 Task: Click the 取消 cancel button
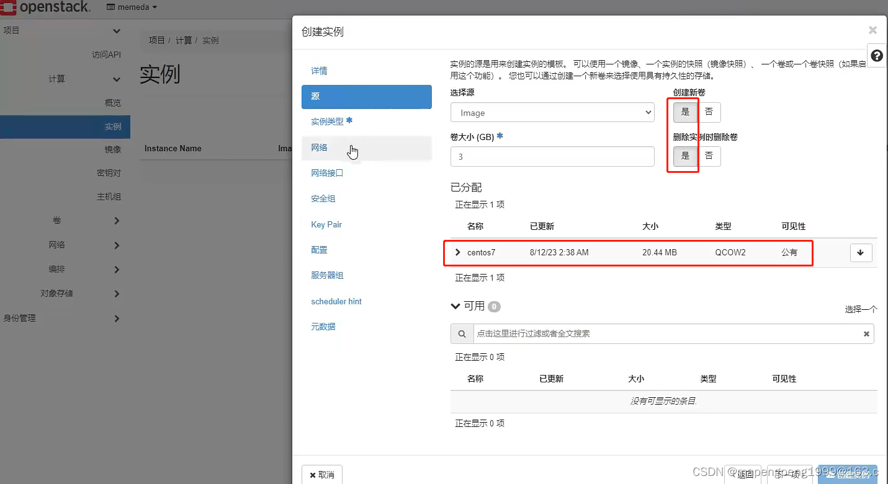click(x=322, y=475)
